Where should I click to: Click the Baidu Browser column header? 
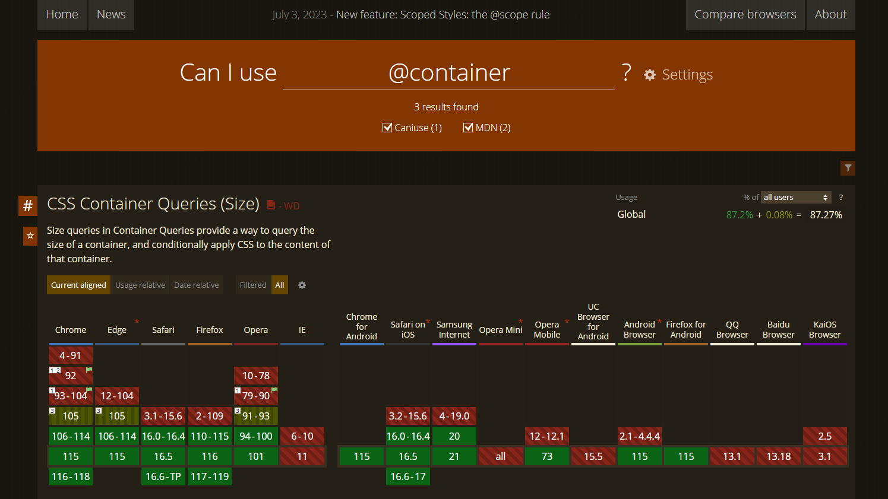779,330
